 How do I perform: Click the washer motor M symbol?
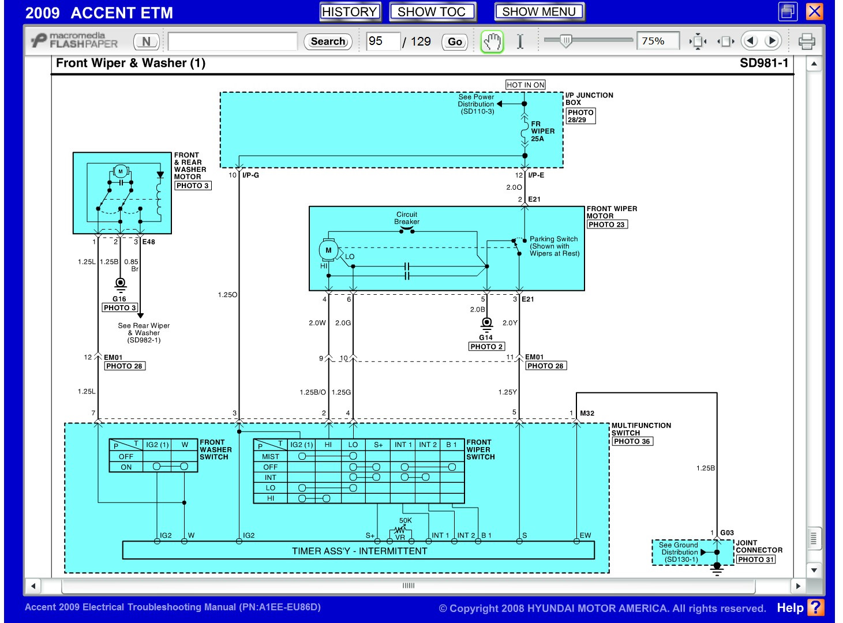point(121,171)
